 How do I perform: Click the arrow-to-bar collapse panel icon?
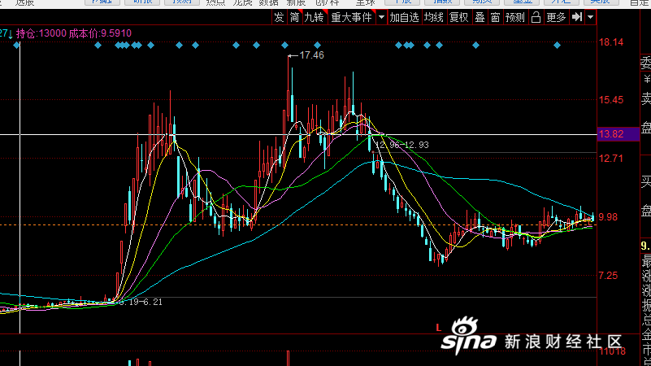577,17
